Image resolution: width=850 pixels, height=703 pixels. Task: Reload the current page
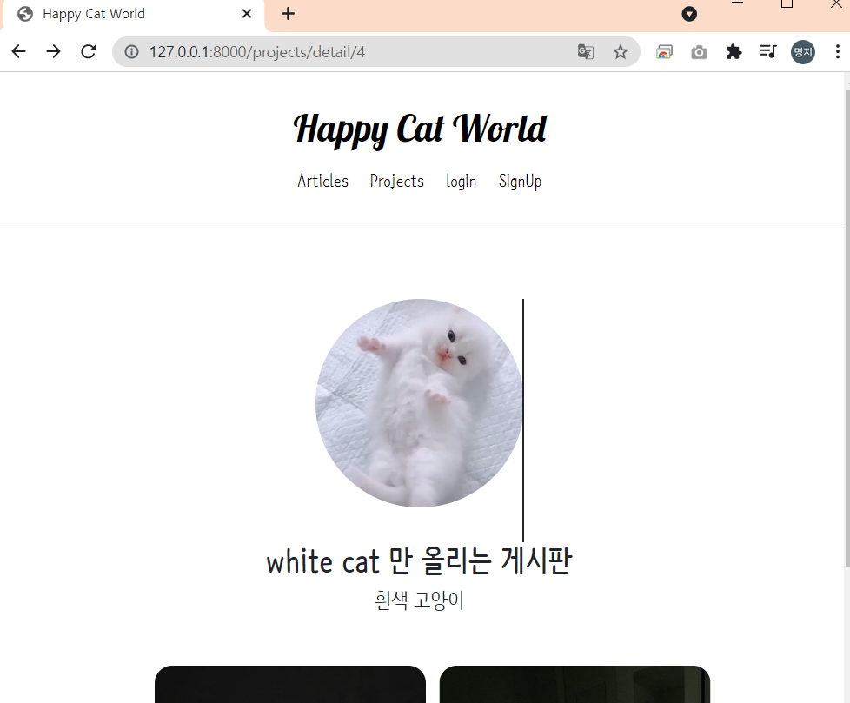[89, 51]
